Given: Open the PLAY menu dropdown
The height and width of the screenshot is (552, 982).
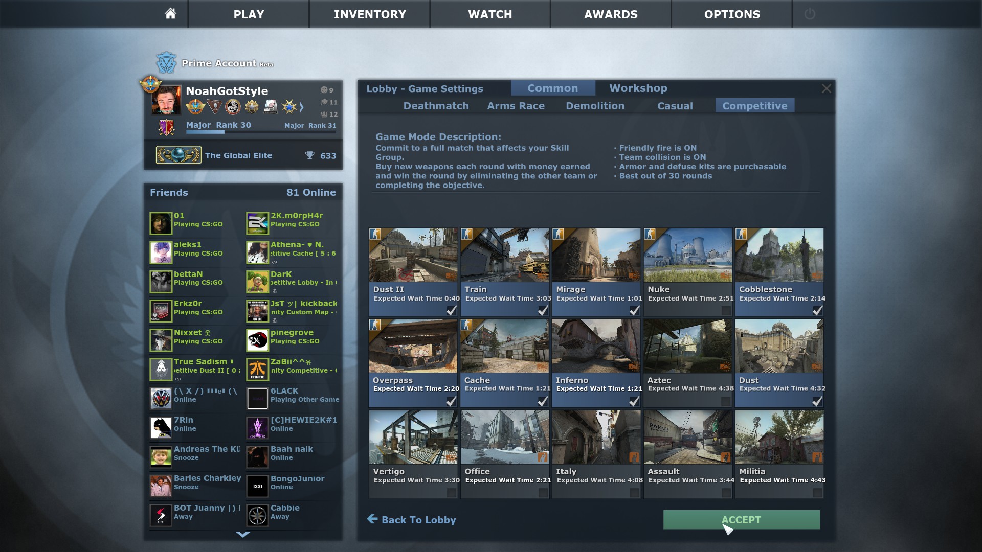Looking at the screenshot, I should pos(249,14).
